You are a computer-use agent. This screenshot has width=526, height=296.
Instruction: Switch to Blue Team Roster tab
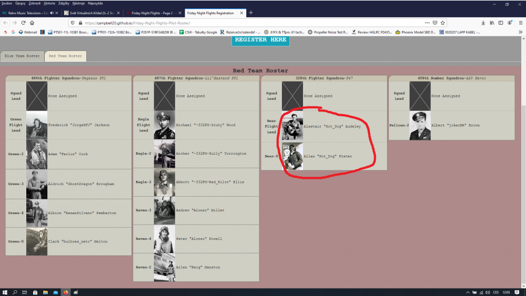(22, 56)
